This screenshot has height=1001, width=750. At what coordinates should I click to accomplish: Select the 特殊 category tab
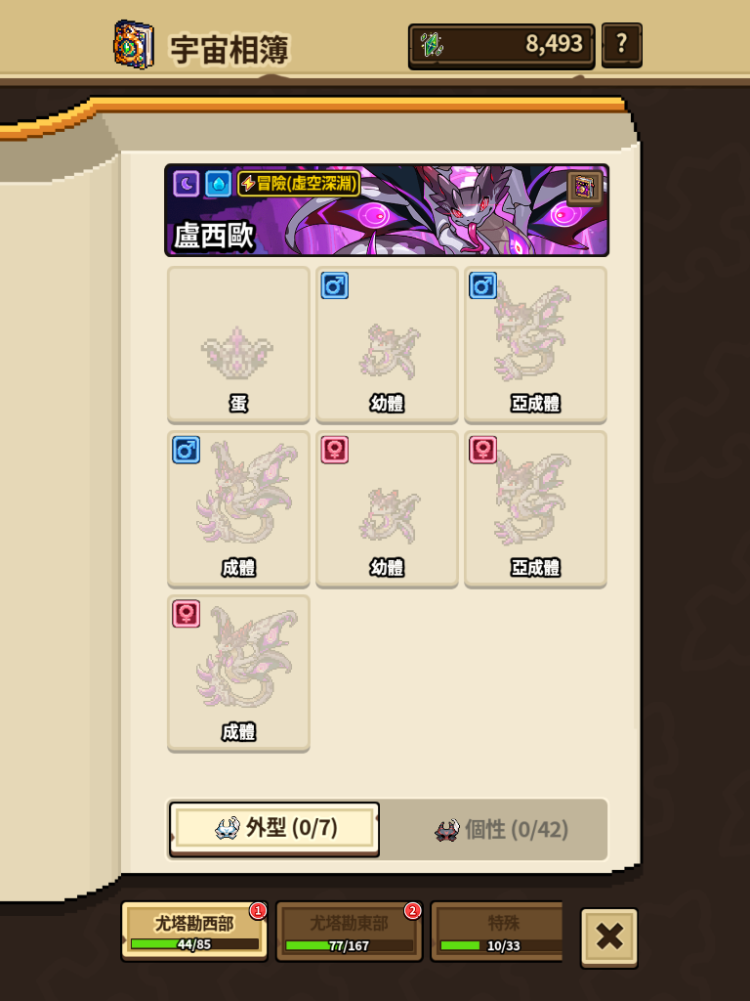pos(497,932)
